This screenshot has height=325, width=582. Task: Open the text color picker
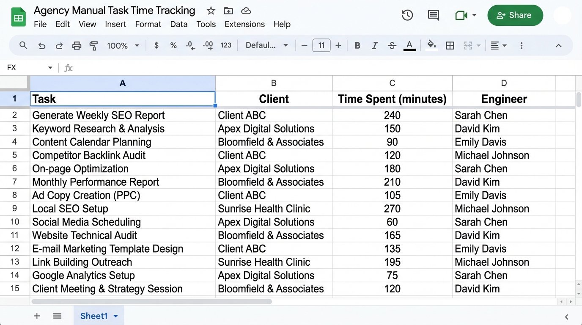click(409, 45)
